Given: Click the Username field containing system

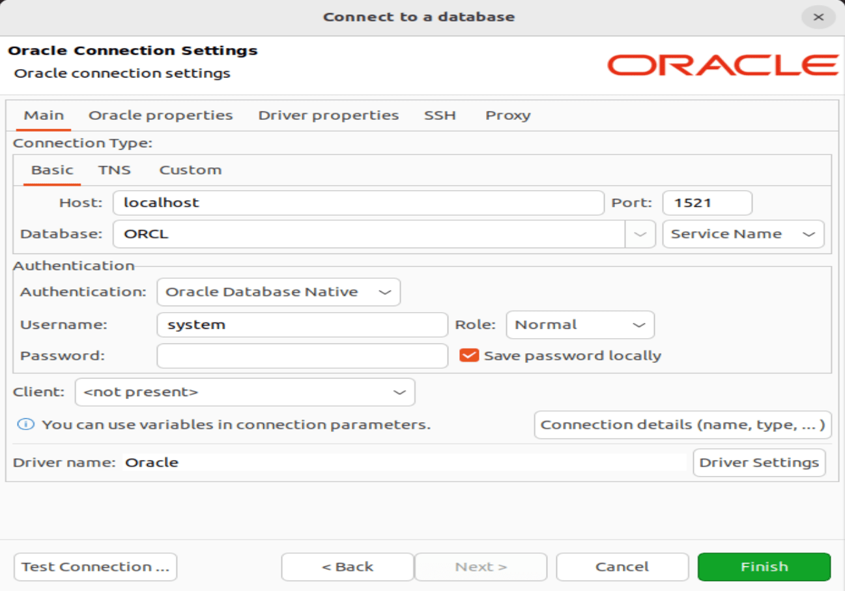Looking at the screenshot, I should (302, 324).
